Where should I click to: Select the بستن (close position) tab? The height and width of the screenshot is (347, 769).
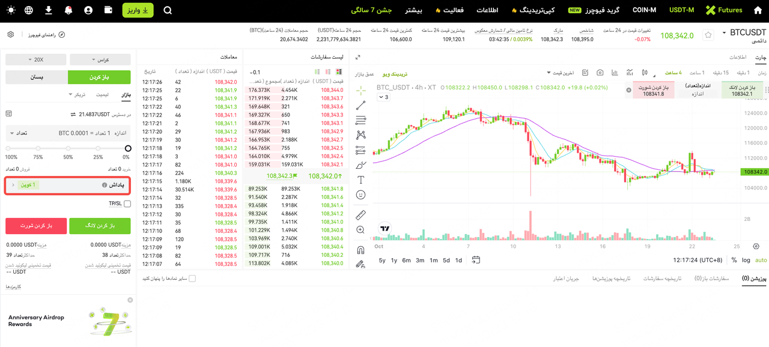[x=37, y=77]
